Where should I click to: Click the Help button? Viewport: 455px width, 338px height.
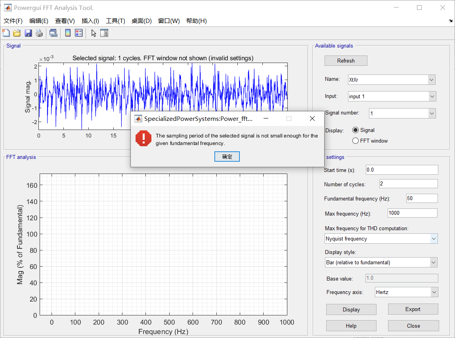coord(351,326)
